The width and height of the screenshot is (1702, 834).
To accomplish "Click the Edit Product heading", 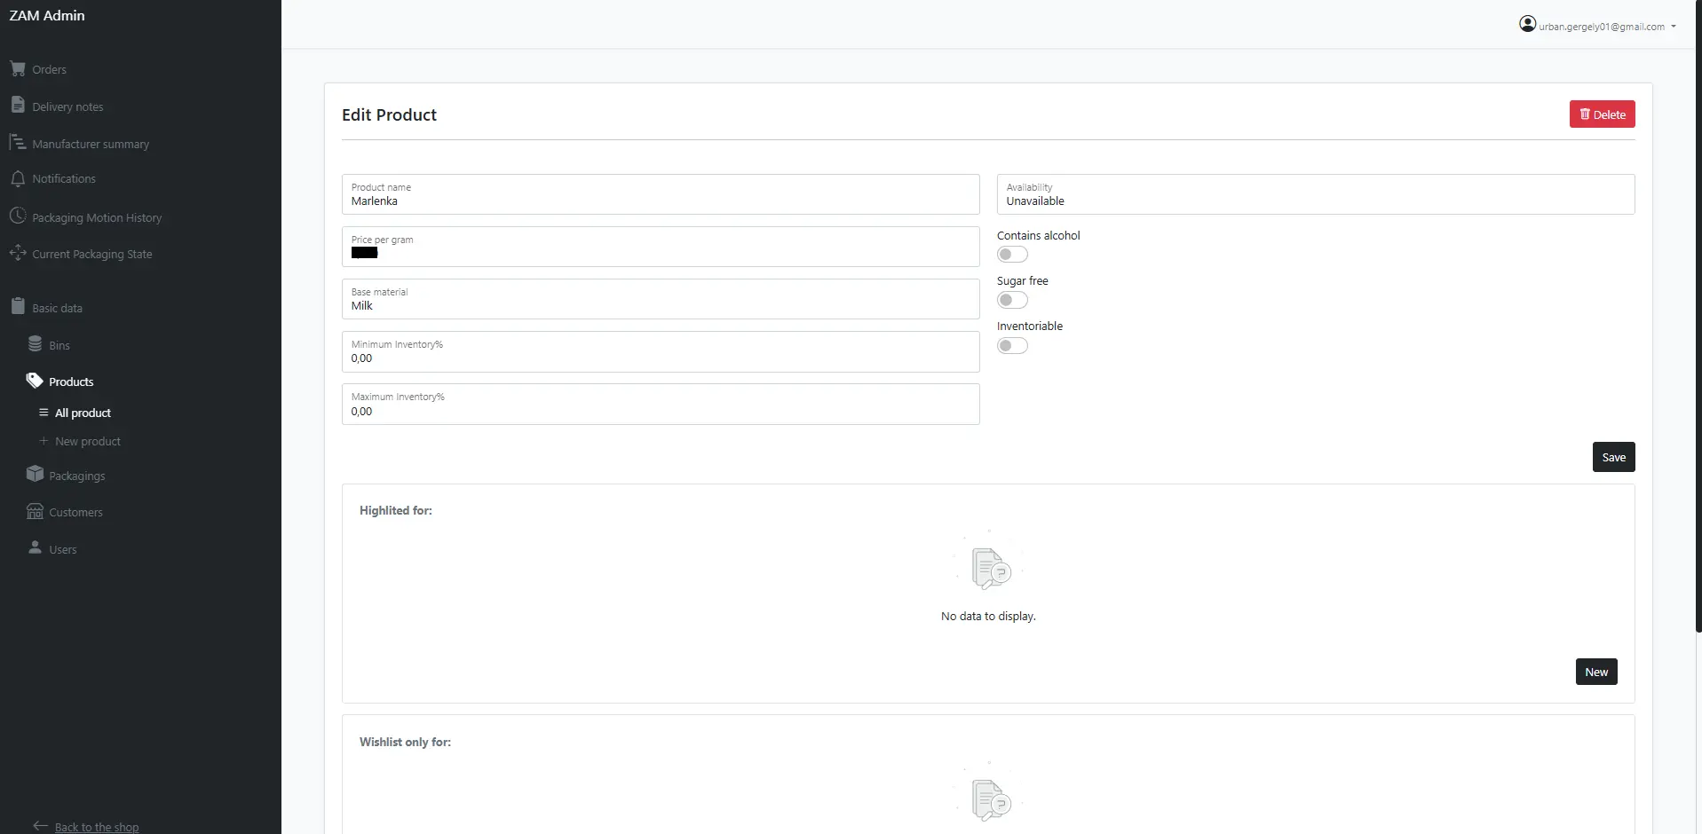I will coord(389,114).
